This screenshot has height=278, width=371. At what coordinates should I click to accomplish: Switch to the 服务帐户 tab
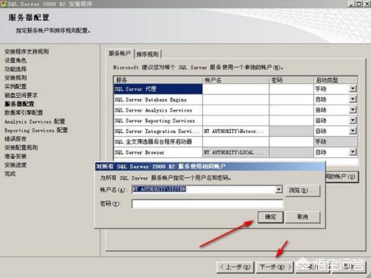point(120,53)
